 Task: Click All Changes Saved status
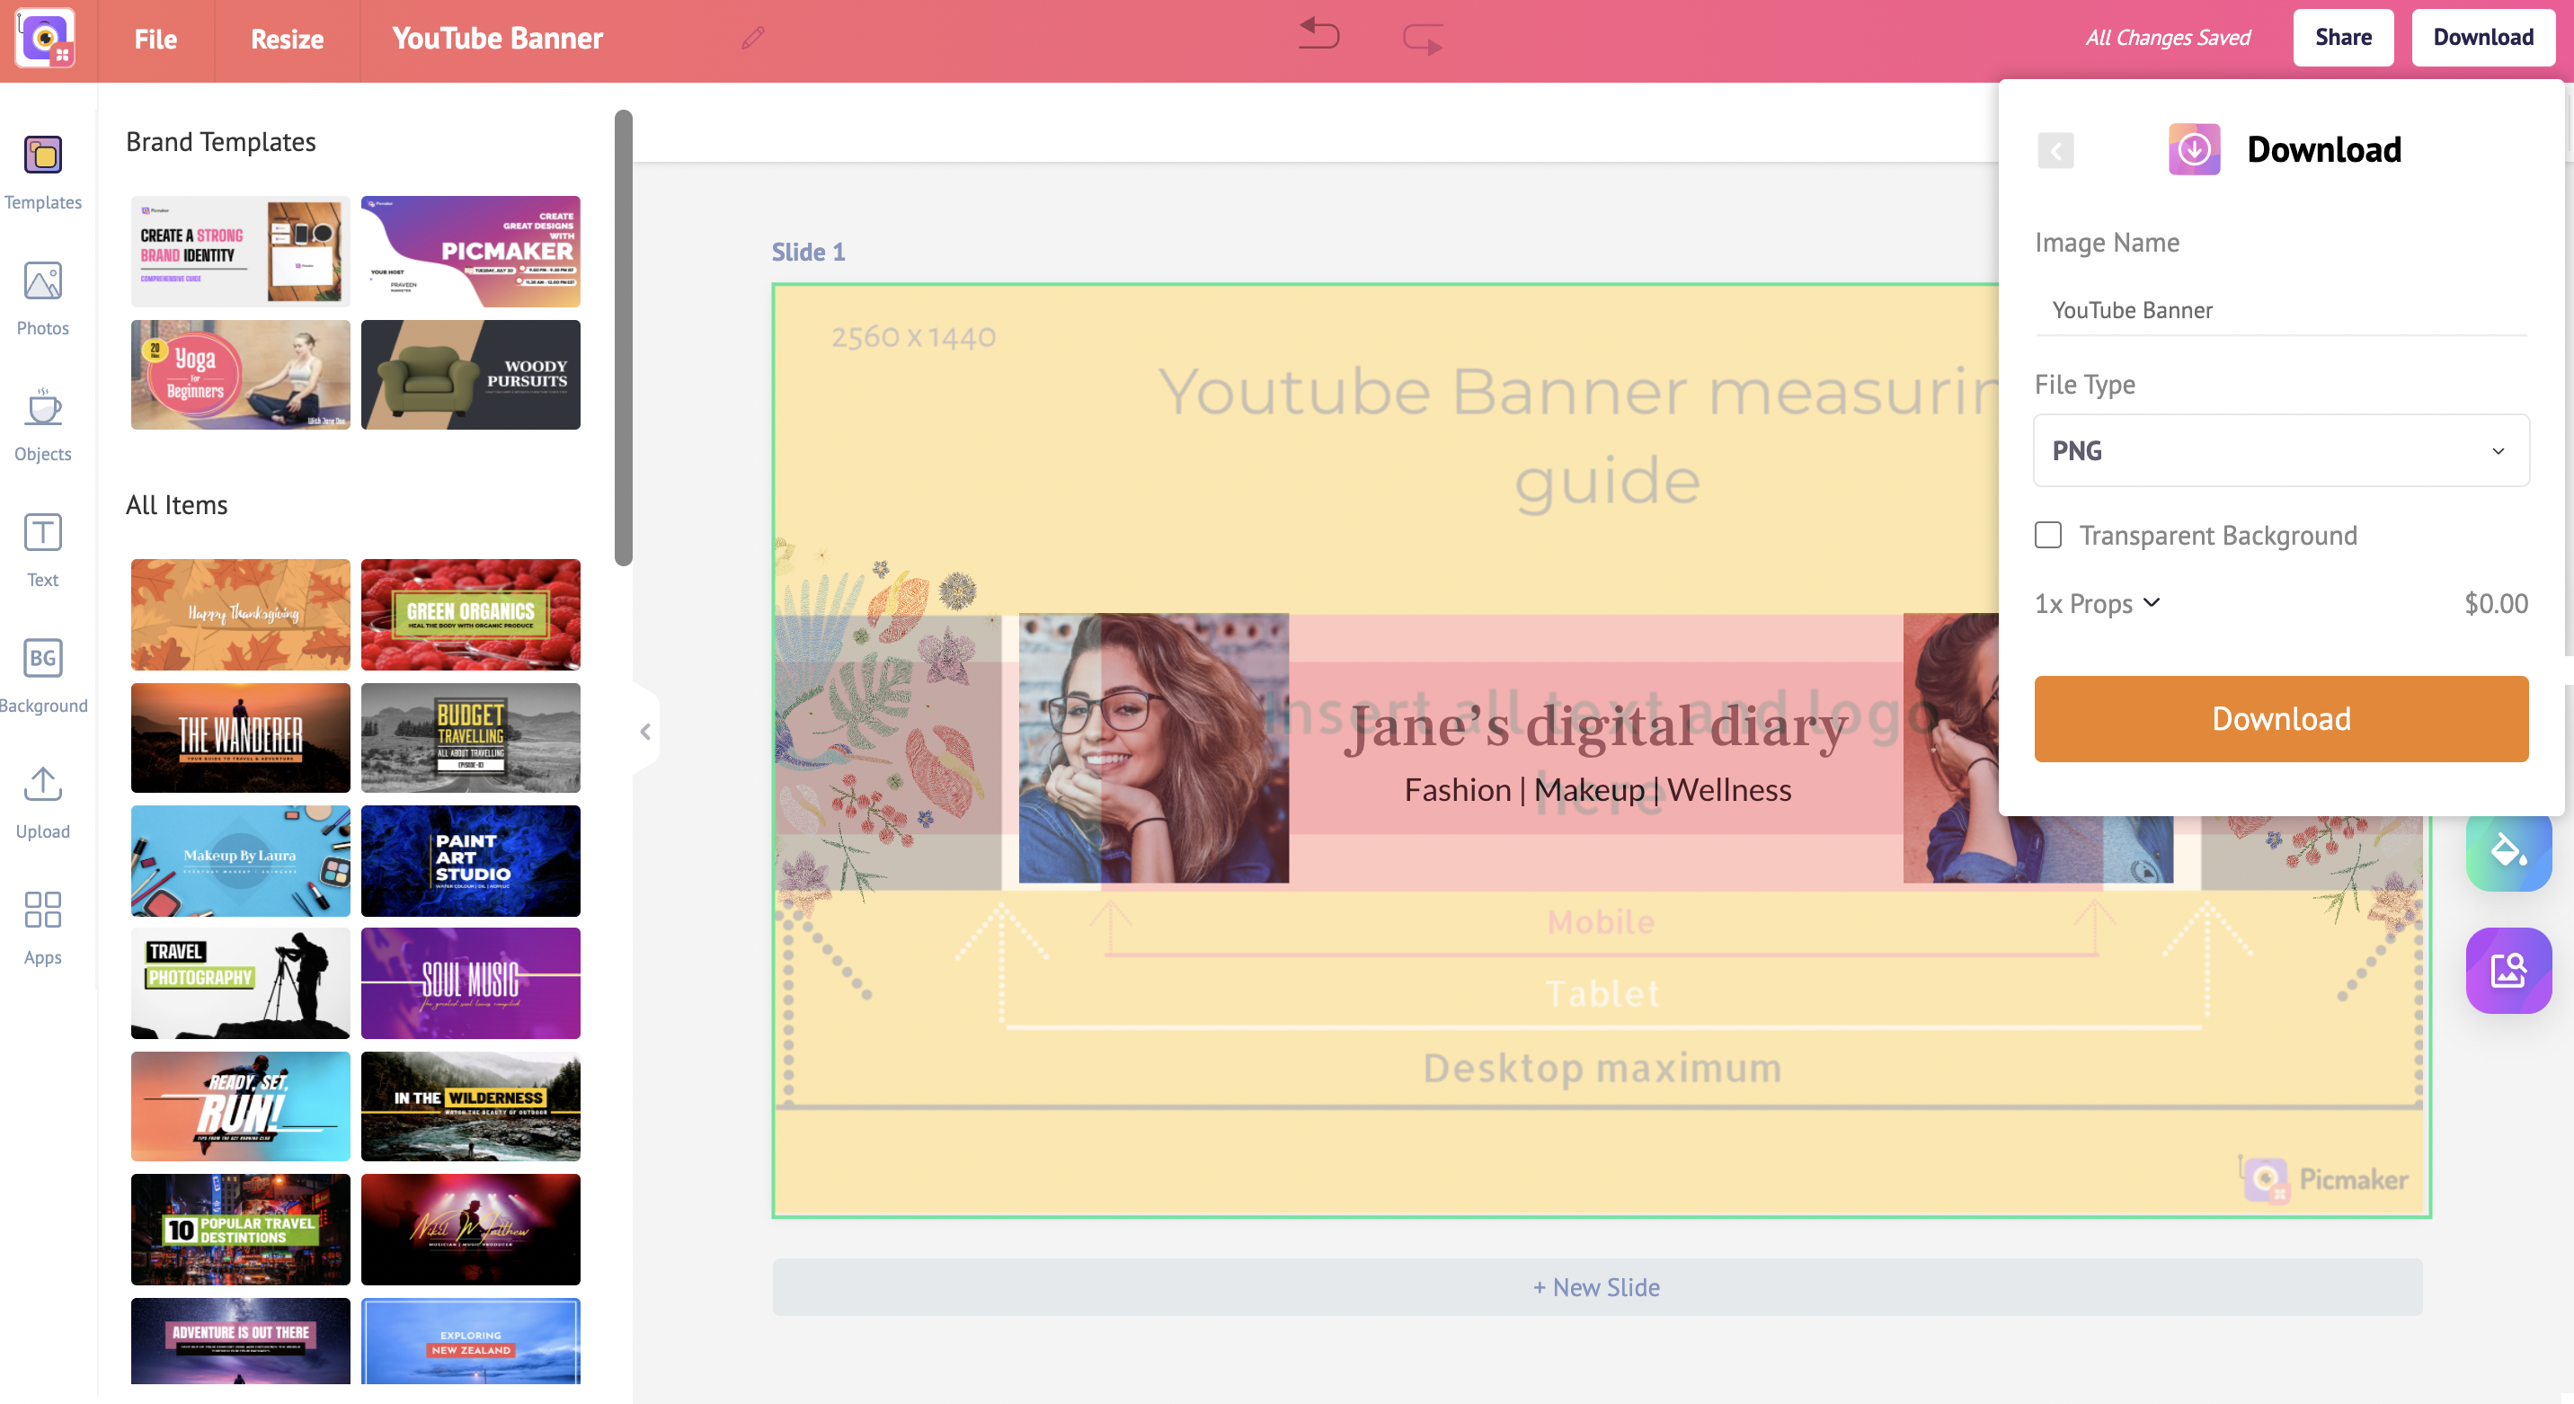click(2167, 38)
